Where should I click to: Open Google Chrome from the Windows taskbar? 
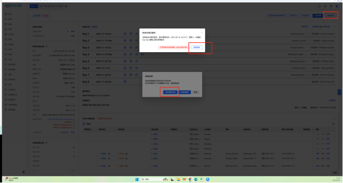coord(190,180)
